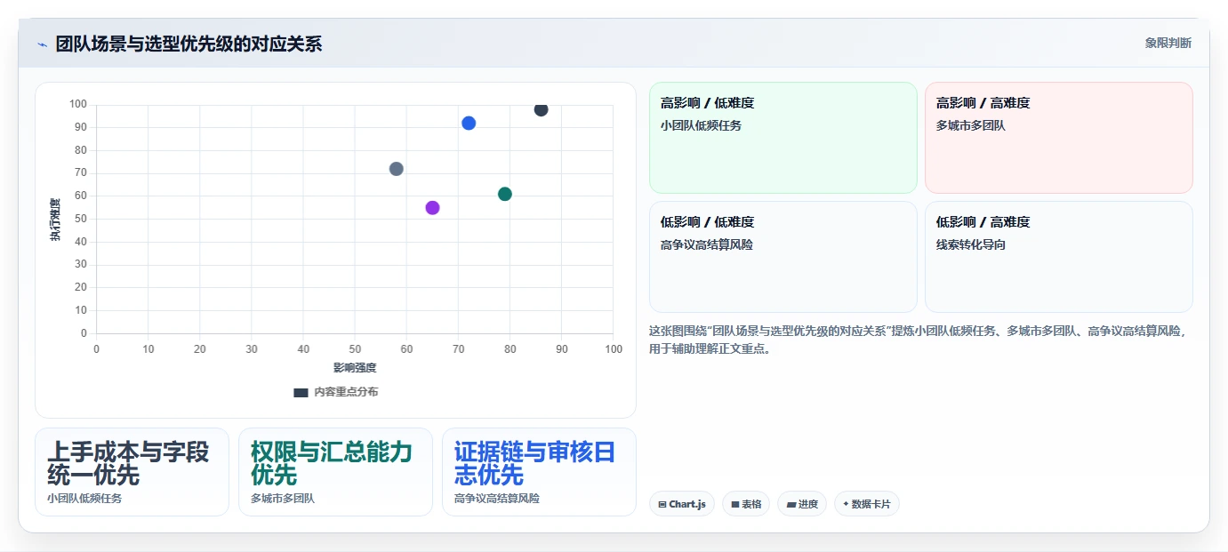
Task: Select the 高影响 / 低难度 quadrant card
Action: tap(783, 138)
